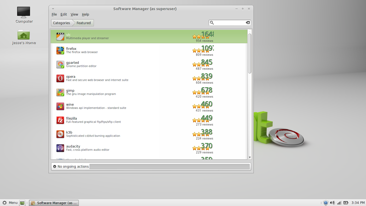Open the View menu
366x206 pixels.
[x=74, y=14]
